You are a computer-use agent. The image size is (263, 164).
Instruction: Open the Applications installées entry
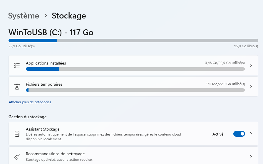tap(133, 65)
